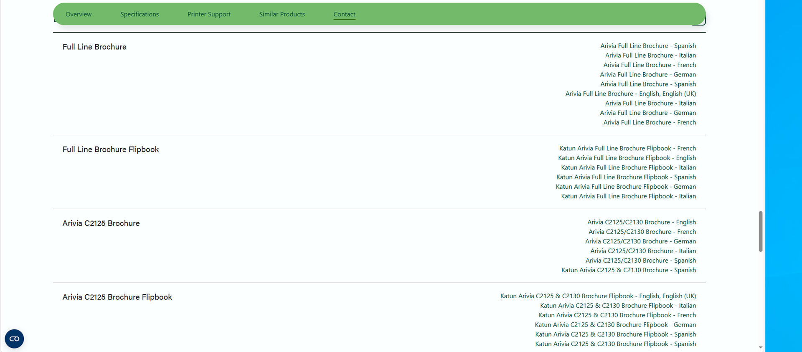The image size is (802, 352).
Task: Click the 'Full Line Brochure' section heading
Action: (94, 47)
